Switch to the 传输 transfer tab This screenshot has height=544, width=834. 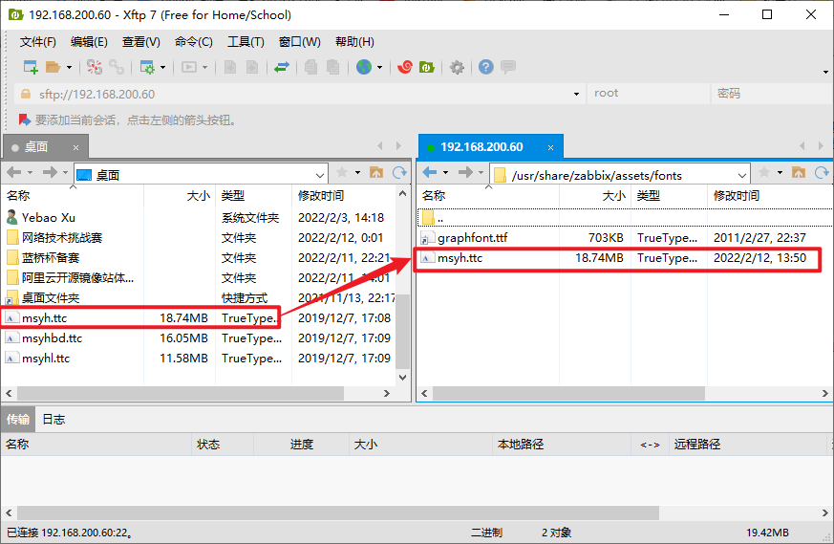click(x=17, y=420)
